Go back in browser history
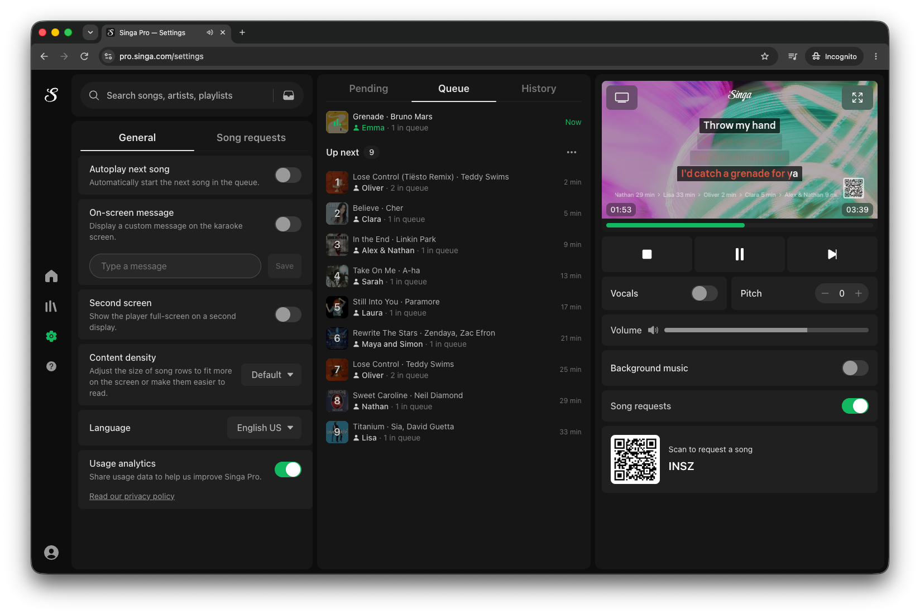Image resolution: width=920 pixels, height=615 pixels. [x=44, y=56]
